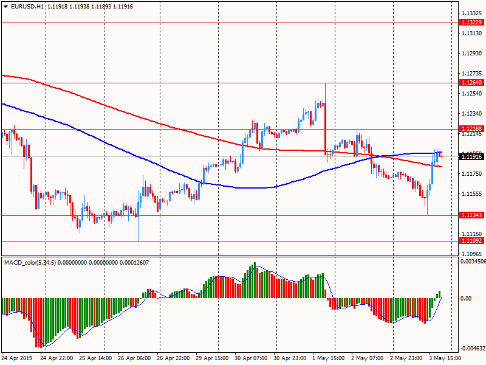Click the last green MACD bar at right
The image size is (486, 365).
pyautogui.click(x=439, y=294)
